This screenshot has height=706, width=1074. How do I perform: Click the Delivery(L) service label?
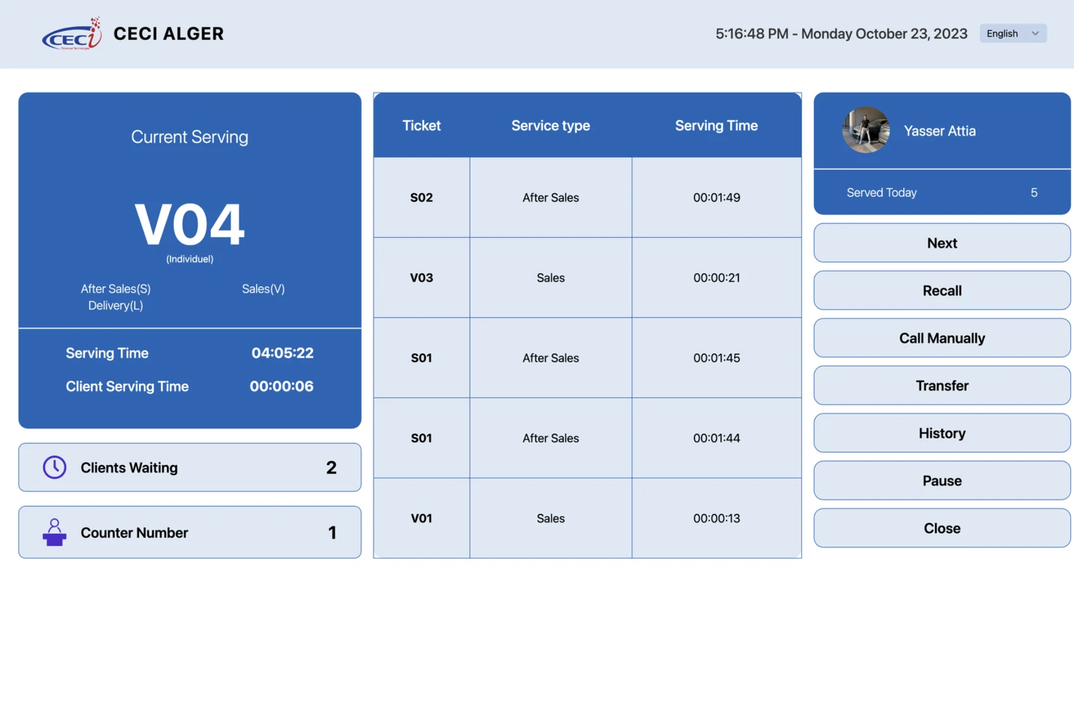[116, 305]
